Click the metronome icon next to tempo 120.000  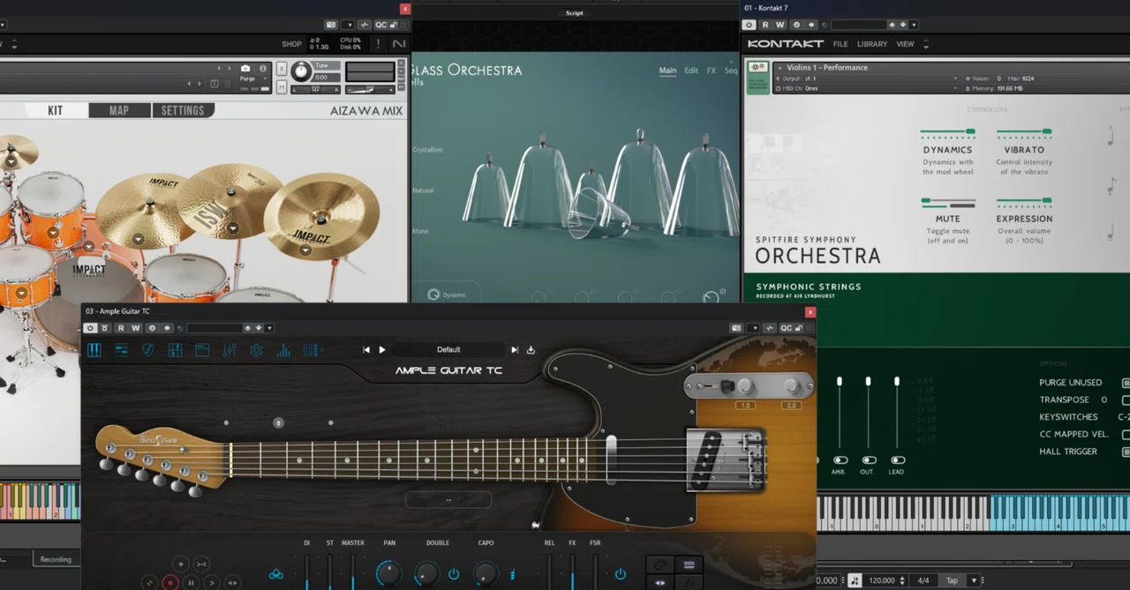854,580
